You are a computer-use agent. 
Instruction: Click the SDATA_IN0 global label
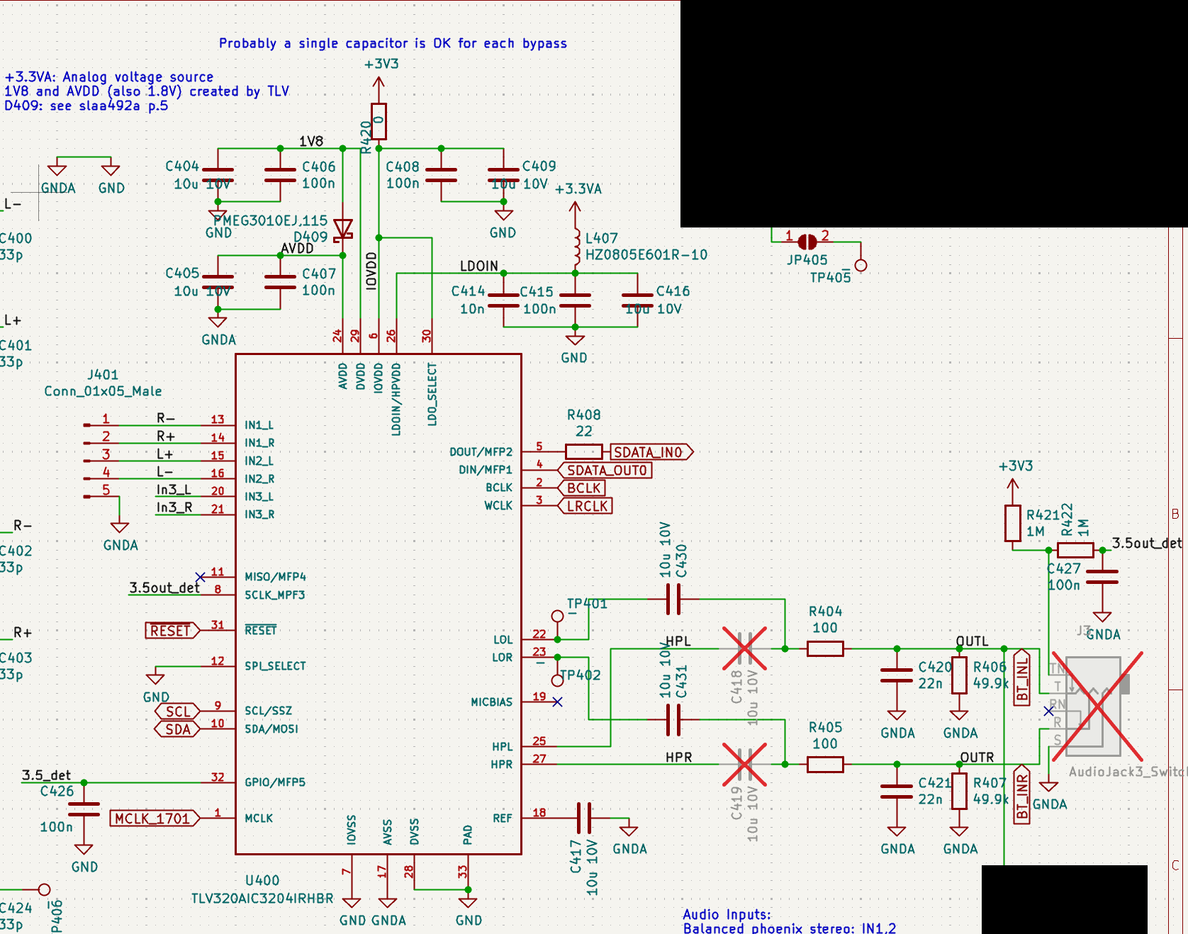(x=651, y=452)
